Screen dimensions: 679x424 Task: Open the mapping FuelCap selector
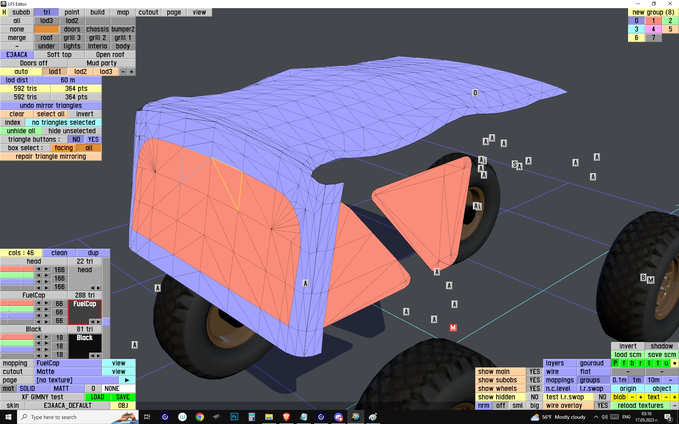69,363
